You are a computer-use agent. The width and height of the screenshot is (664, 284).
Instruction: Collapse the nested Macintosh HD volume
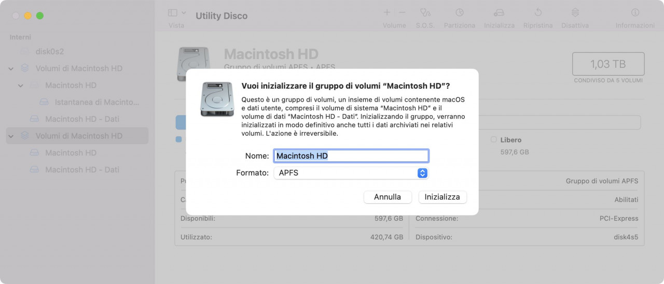pos(21,86)
